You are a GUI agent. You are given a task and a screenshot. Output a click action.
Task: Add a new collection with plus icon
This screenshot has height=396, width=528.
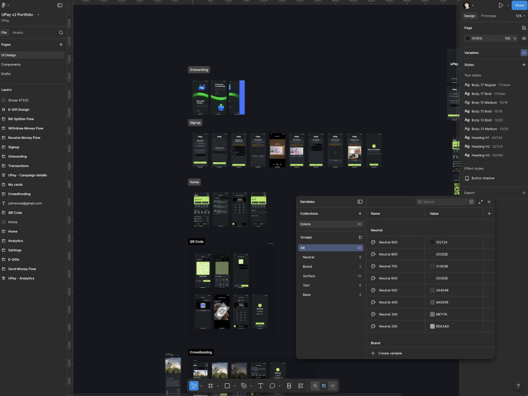(360, 213)
